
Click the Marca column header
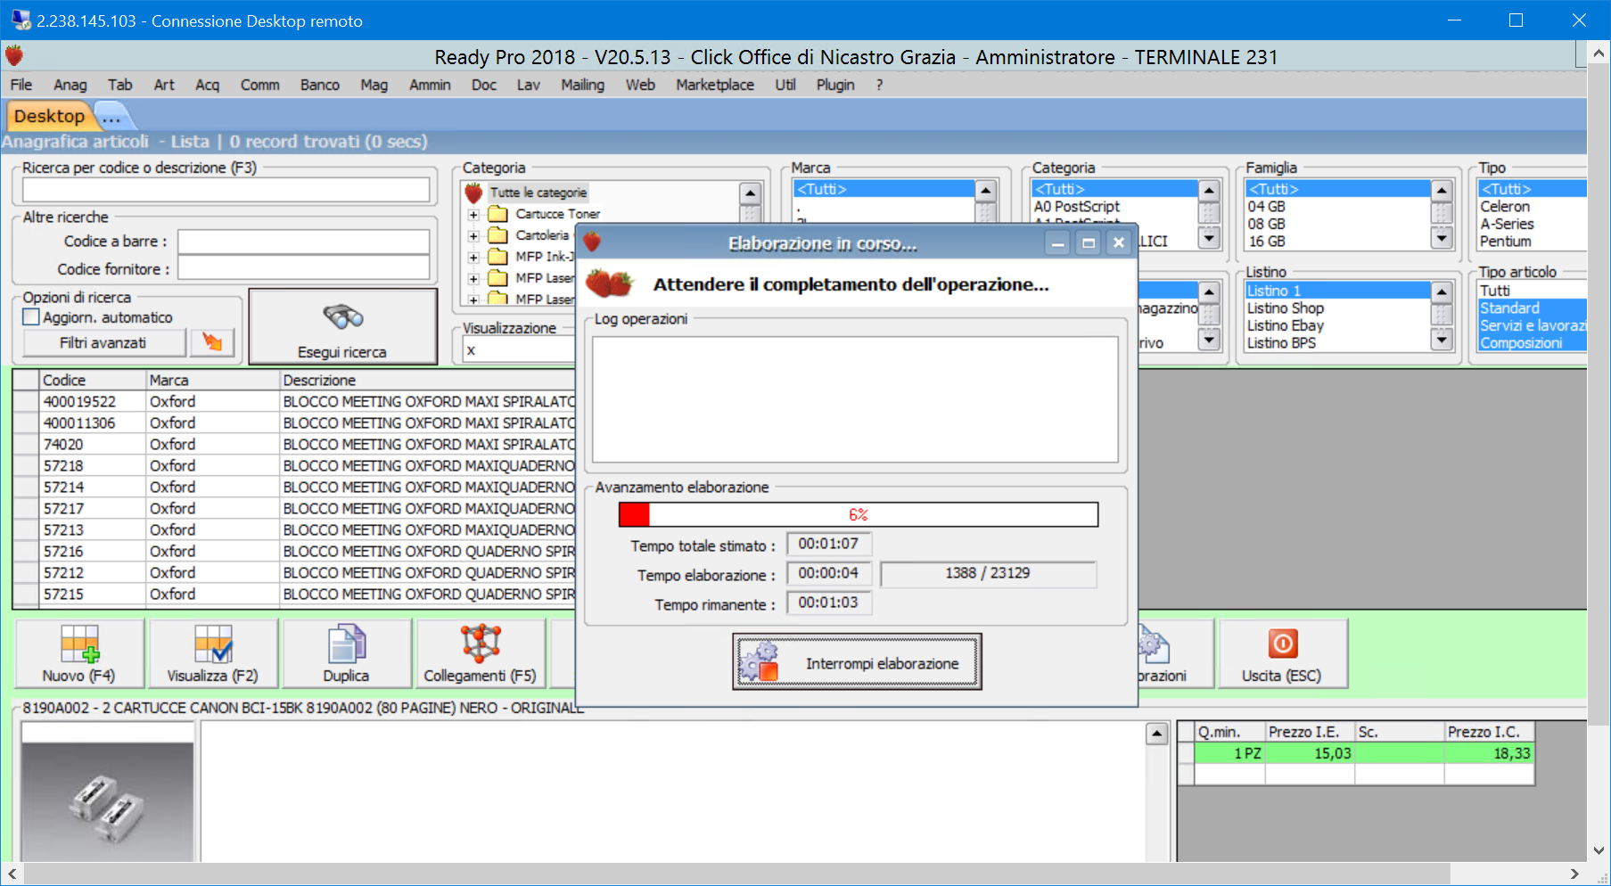point(213,381)
